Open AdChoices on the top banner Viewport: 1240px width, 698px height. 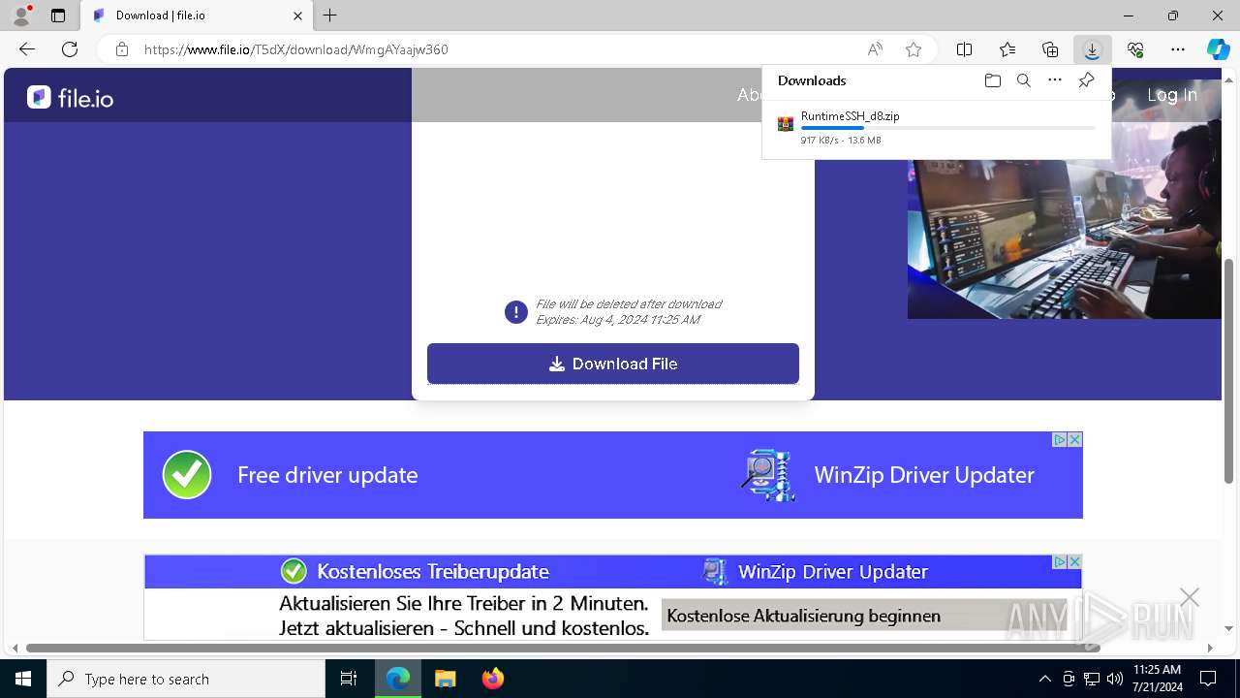pos(1060,439)
